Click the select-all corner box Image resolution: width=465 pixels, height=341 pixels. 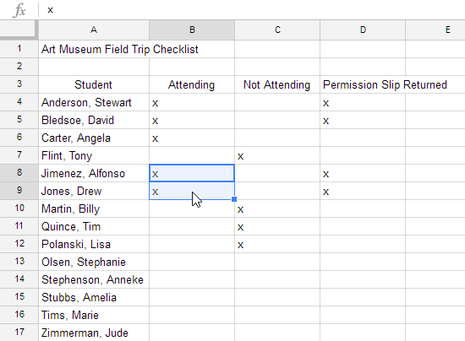click(19, 30)
